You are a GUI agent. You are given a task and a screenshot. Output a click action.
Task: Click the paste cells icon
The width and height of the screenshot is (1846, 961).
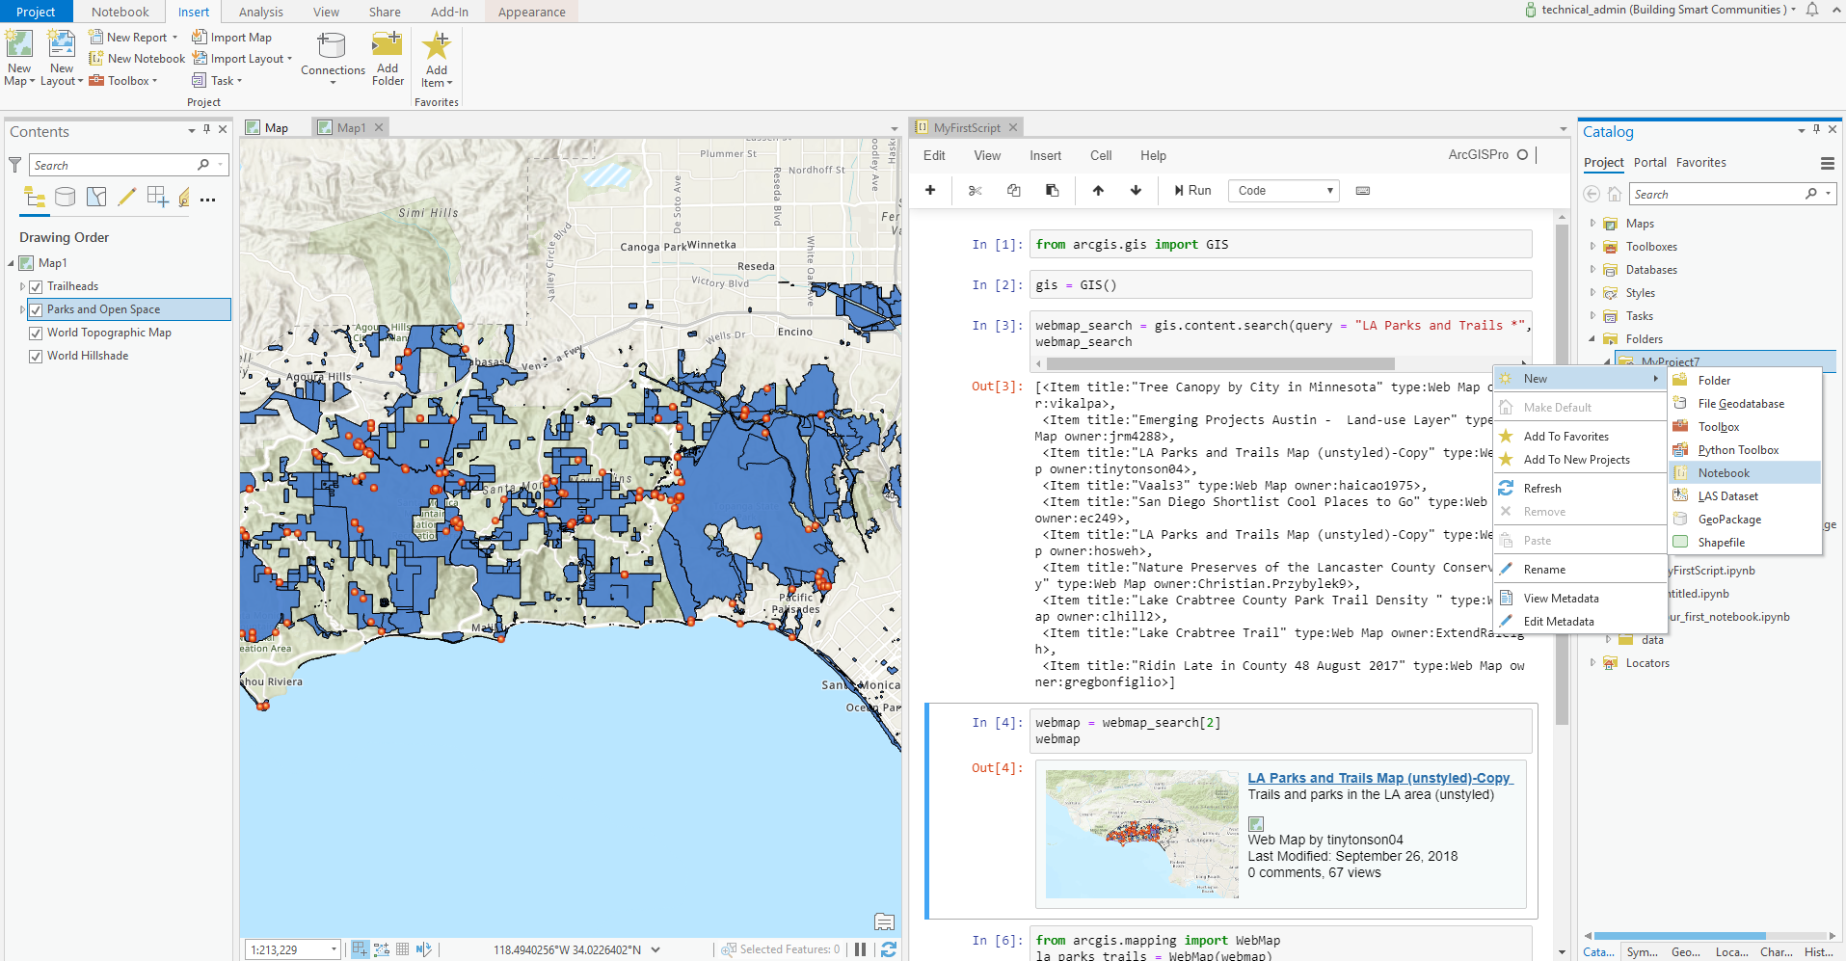coord(1053,190)
